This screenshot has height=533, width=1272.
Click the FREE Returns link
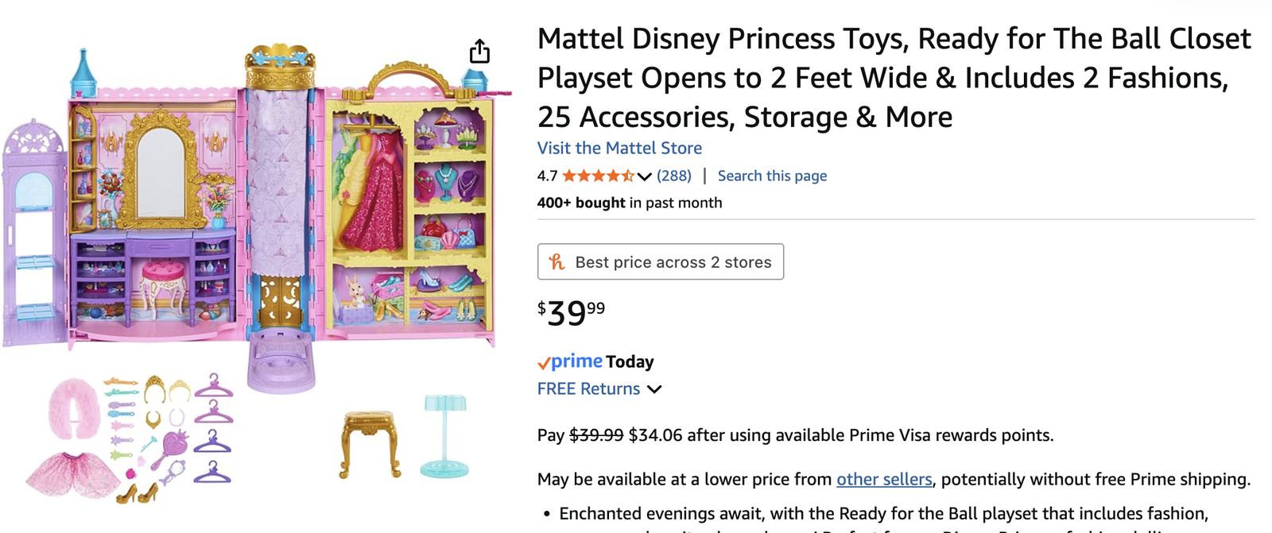pyautogui.click(x=588, y=389)
